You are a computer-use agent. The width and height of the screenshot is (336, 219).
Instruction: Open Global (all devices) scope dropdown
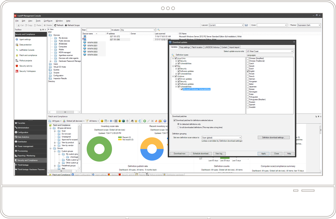[x=73, y=121]
